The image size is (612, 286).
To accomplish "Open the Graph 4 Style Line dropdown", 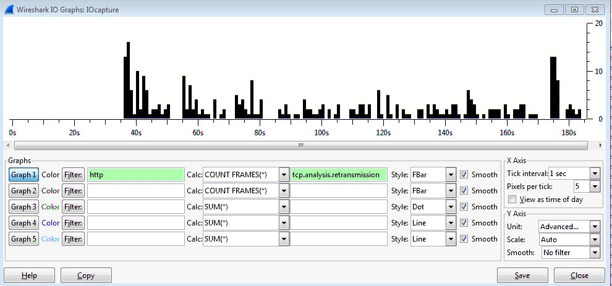I will point(451,223).
